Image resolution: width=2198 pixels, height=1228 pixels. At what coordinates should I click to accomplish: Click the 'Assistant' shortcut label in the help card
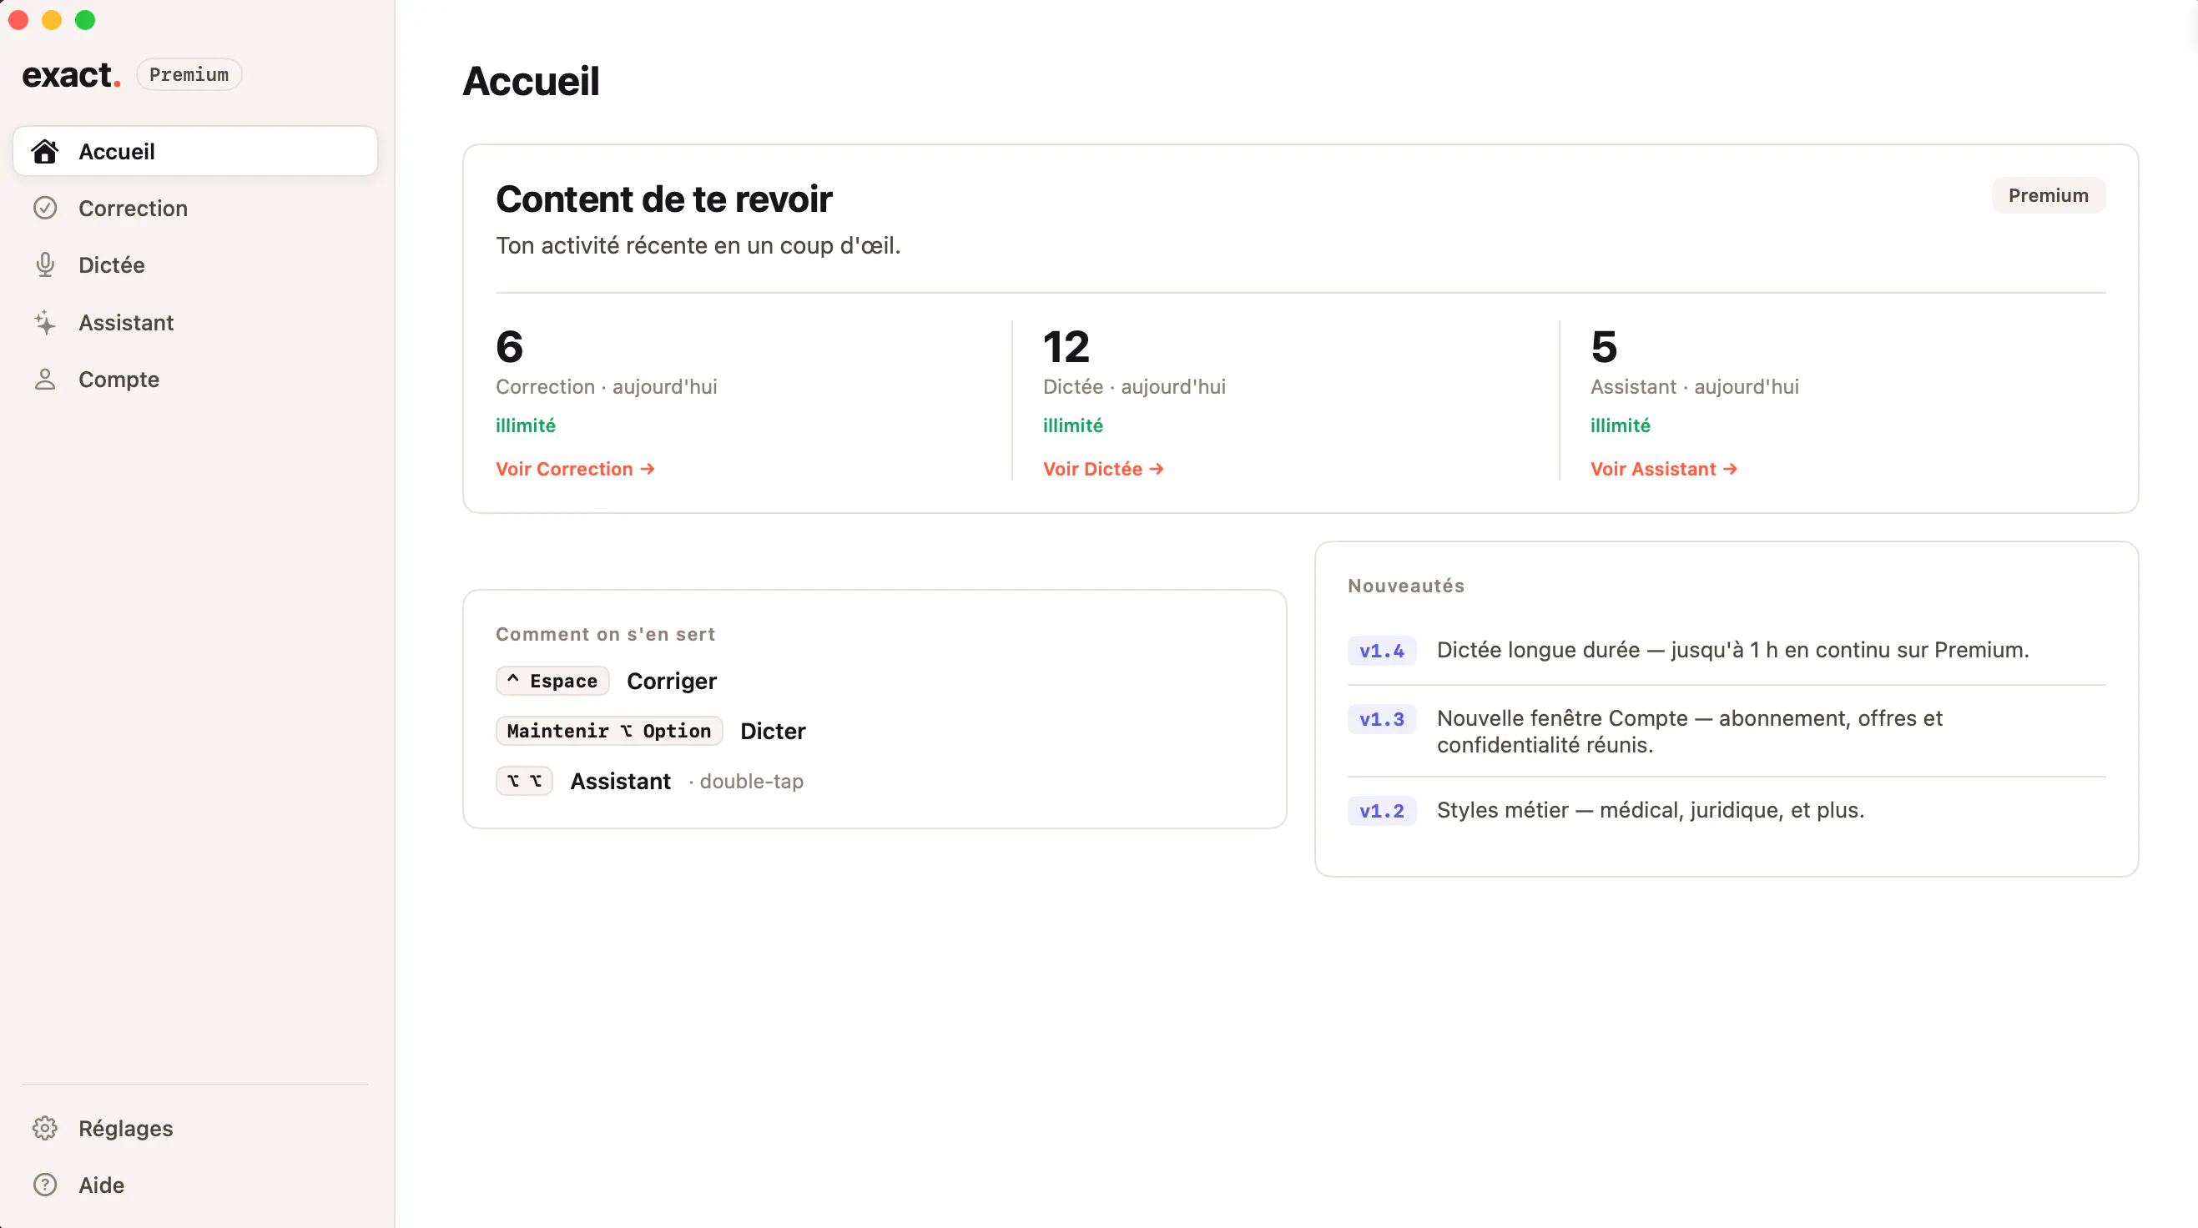coord(620,781)
